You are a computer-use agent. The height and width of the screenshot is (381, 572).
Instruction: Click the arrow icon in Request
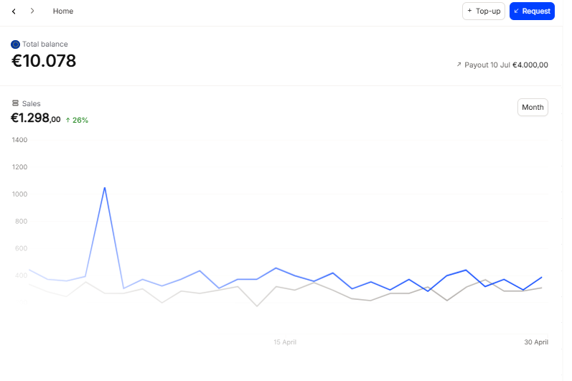[517, 11]
